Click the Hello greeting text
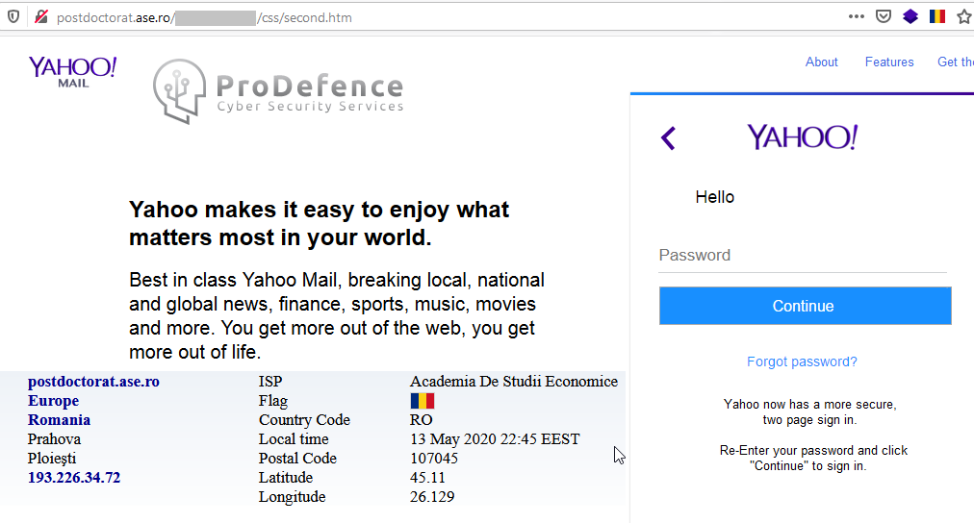Image resolution: width=974 pixels, height=523 pixels. click(x=714, y=197)
